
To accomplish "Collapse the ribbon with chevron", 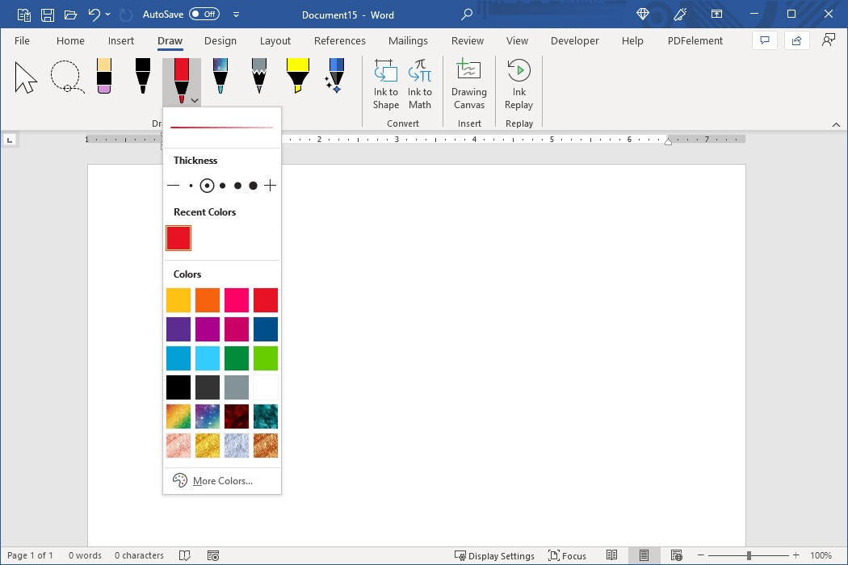I will click(x=836, y=124).
